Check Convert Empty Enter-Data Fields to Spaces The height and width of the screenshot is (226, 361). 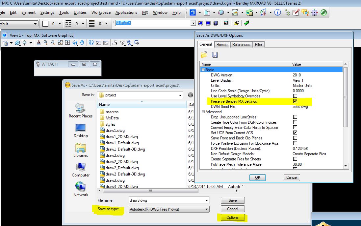[295, 127]
